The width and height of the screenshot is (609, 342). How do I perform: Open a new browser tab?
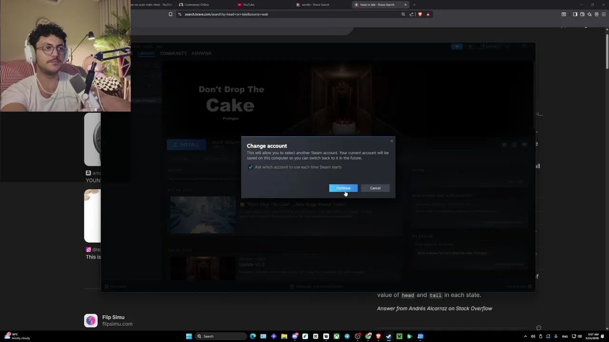(x=414, y=5)
